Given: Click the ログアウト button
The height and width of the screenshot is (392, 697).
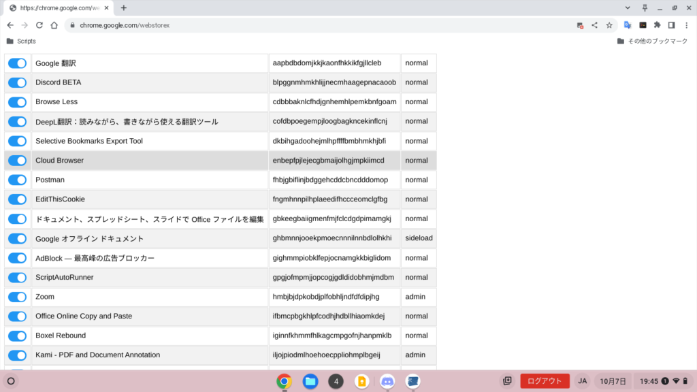Looking at the screenshot, I should click(545, 381).
